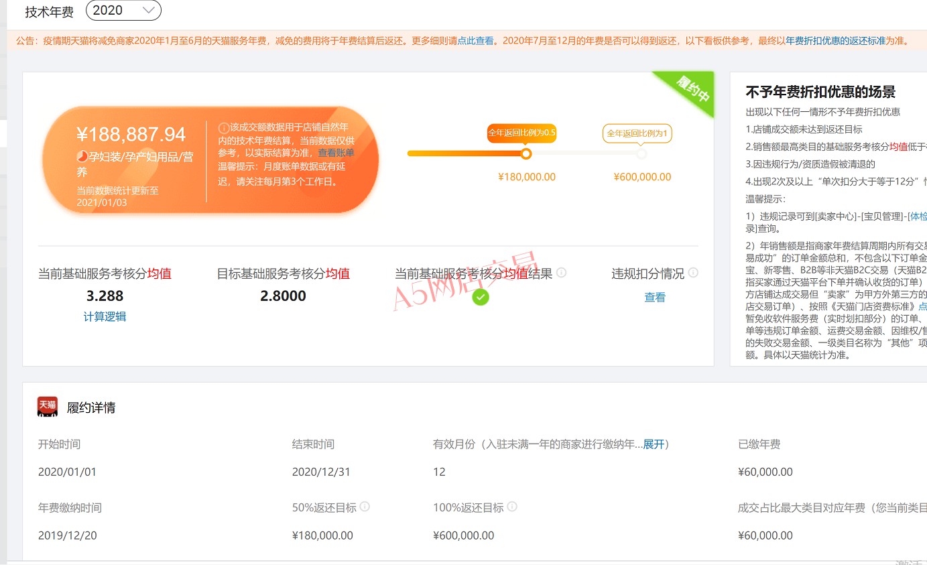Click the 技术年费 label
This screenshot has height=565, width=927.
(x=50, y=11)
